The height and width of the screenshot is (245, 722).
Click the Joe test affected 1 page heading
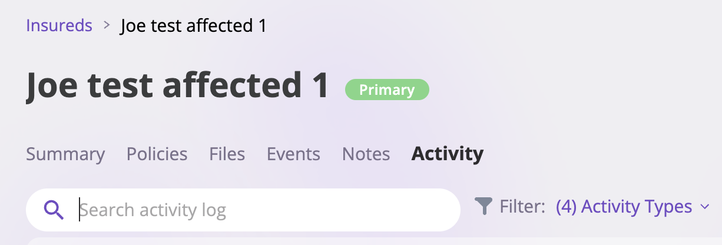coord(177,85)
